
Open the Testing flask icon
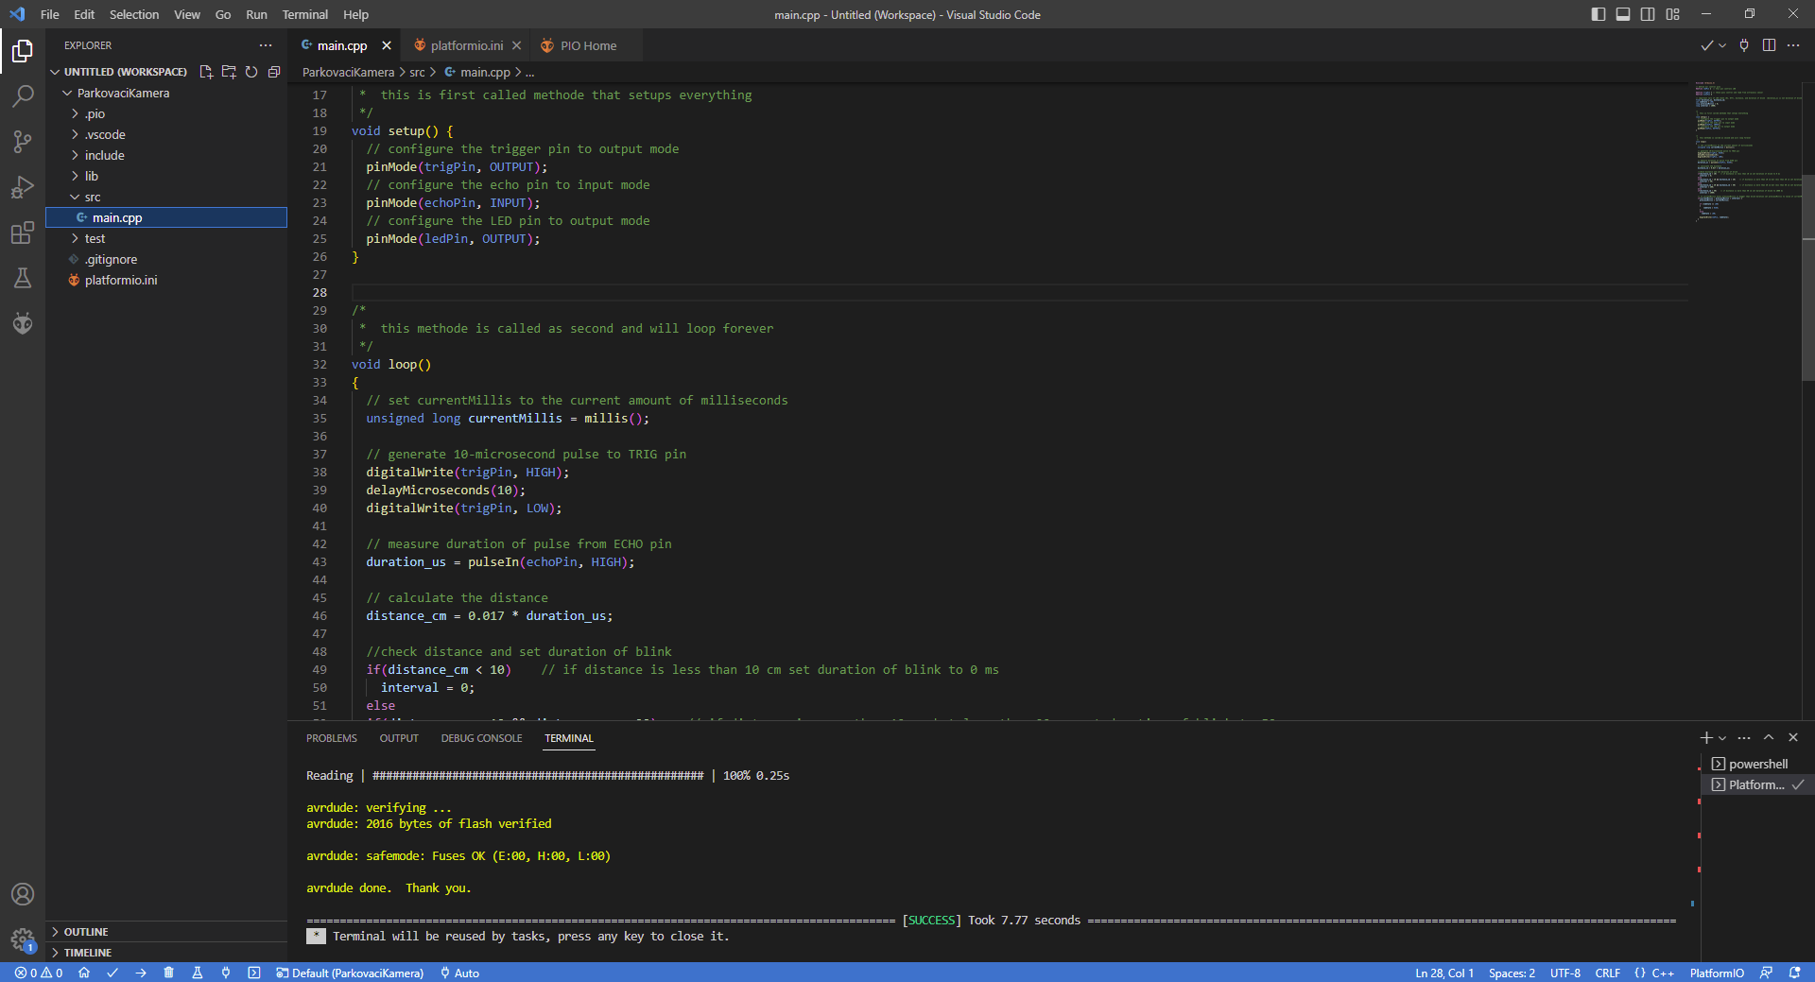(x=23, y=278)
